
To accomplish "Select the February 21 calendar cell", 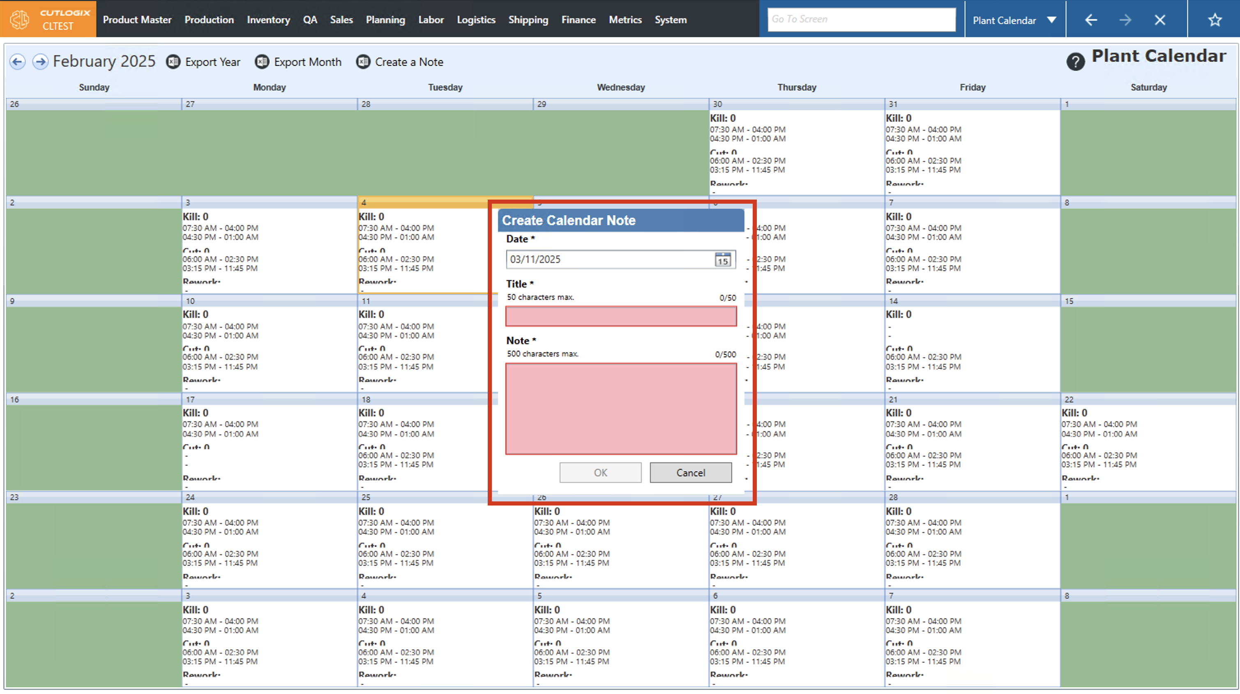I will coord(972,443).
